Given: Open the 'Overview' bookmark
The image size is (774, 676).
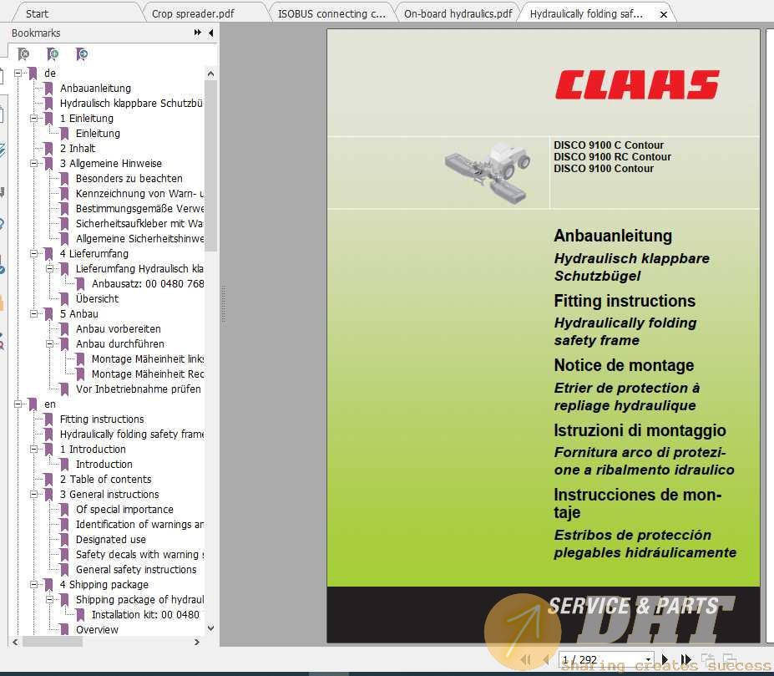Looking at the screenshot, I should (97, 629).
